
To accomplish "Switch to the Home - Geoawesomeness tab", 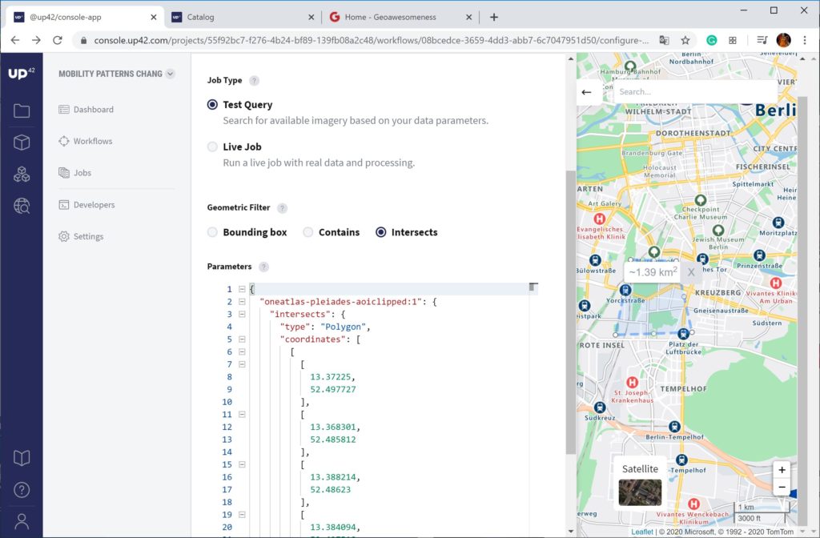I will click(400, 18).
